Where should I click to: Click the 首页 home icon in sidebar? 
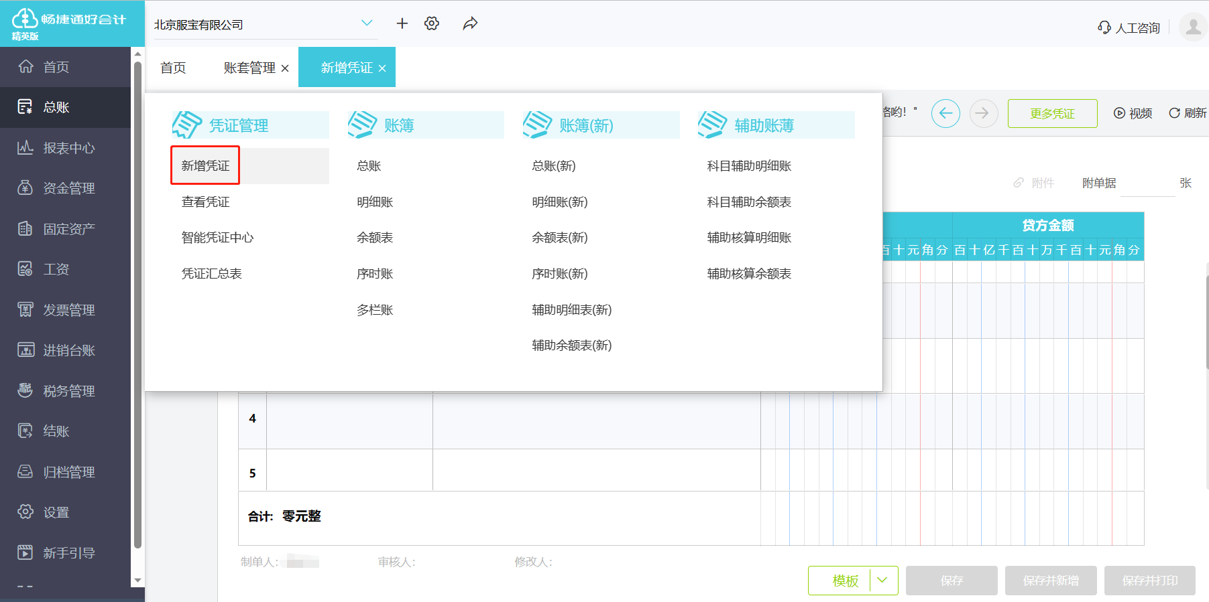pos(25,66)
